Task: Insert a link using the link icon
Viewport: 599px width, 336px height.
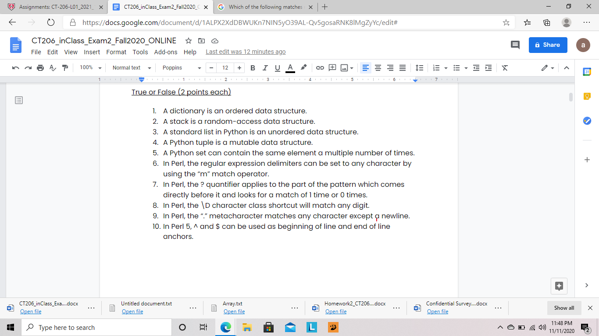Action: tap(320, 68)
